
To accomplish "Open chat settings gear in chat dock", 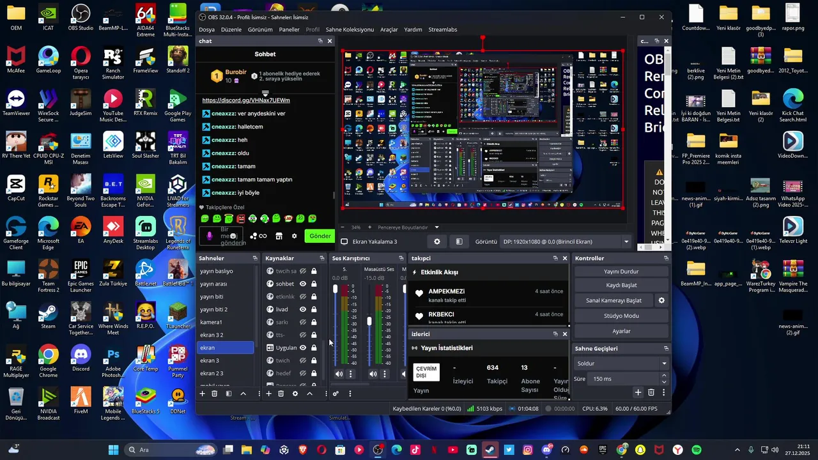I will click(294, 236).
